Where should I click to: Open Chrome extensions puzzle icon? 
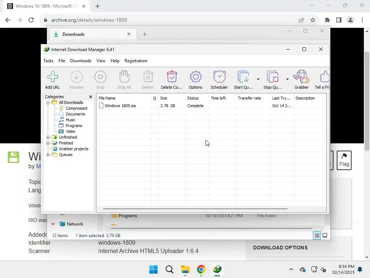pos(327,20)
